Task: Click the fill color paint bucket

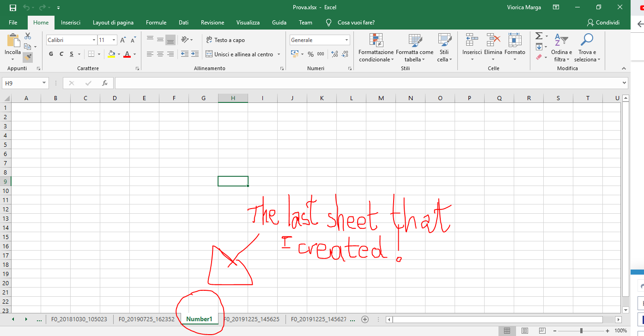Action: 111,54
